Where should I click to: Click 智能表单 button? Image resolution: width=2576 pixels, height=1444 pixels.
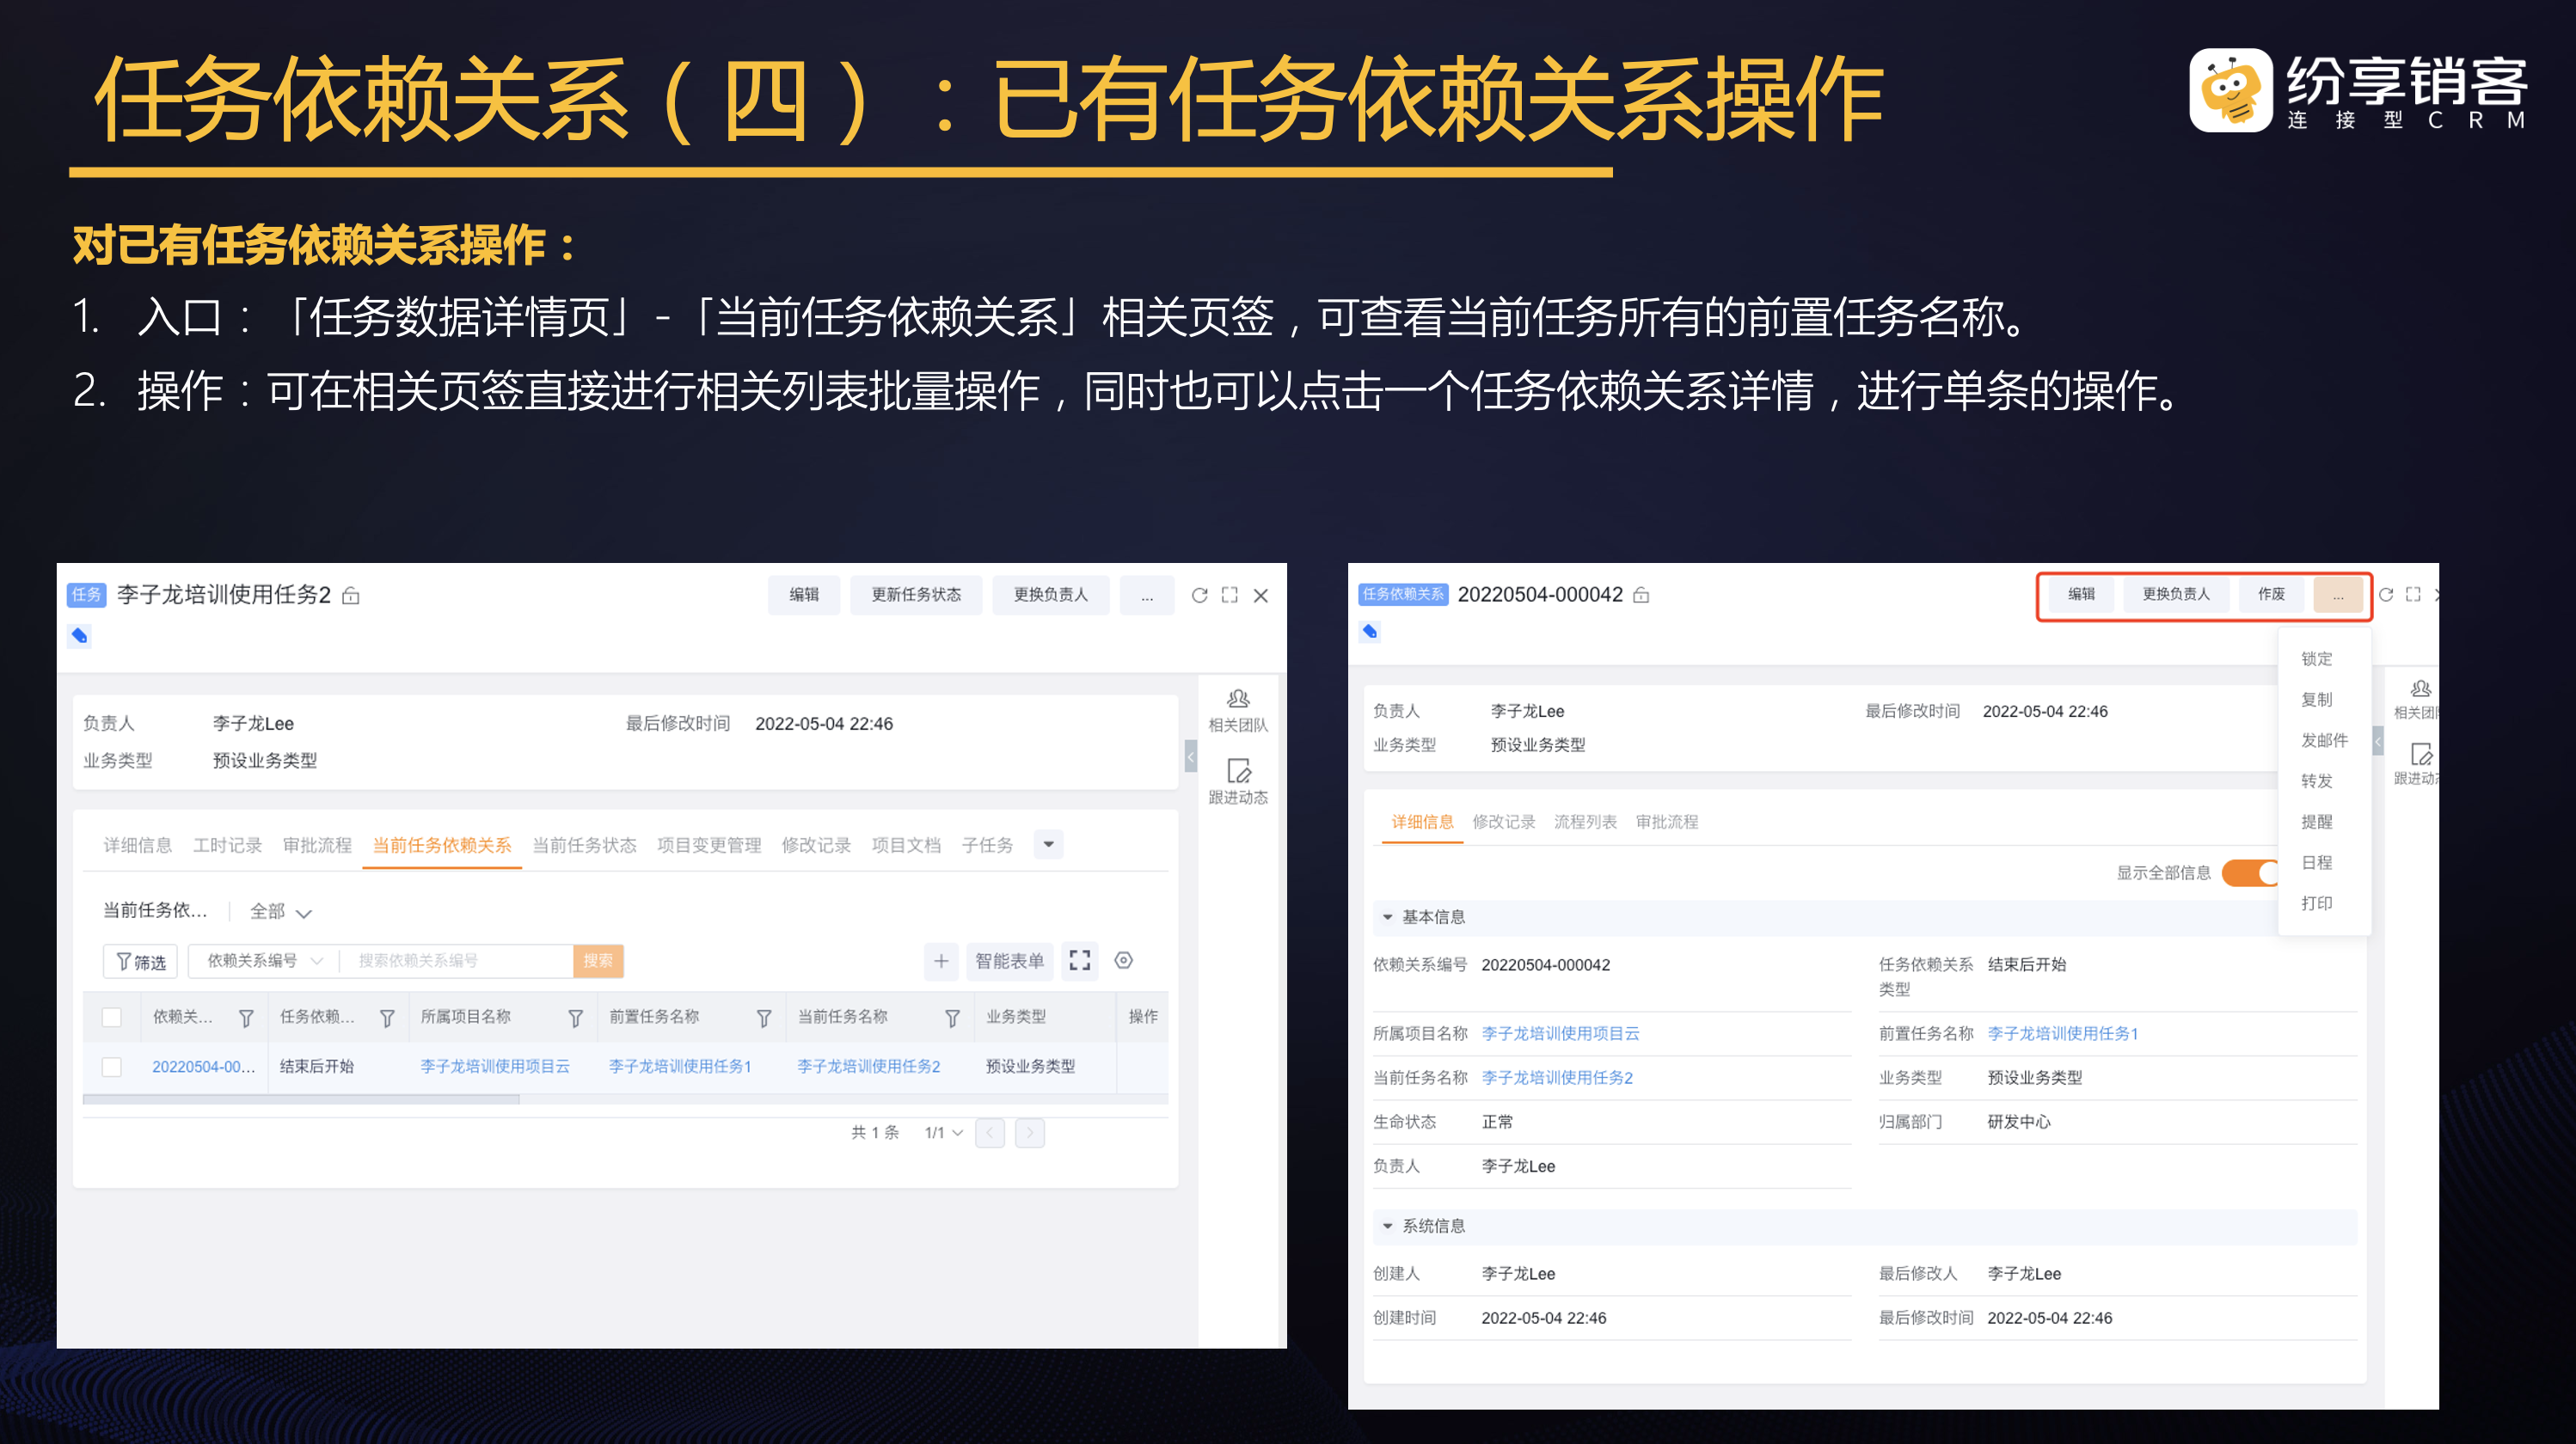(x=1010, y=961)
